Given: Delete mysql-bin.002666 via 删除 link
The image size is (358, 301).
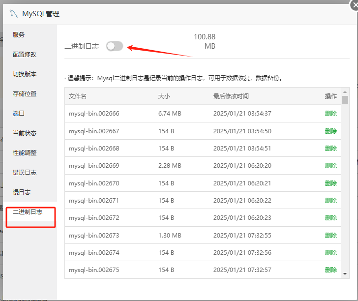Looking at the screenshot, I should click(x=331, y=114).
